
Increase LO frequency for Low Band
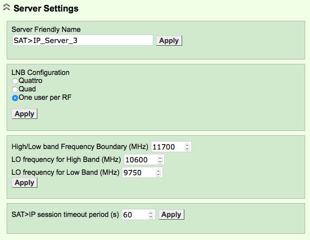(x=159, y=171)
